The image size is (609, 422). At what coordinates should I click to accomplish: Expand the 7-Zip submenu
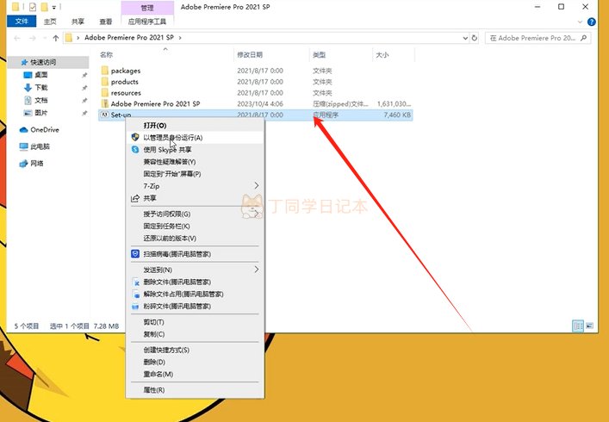click(x=195, y=186)
